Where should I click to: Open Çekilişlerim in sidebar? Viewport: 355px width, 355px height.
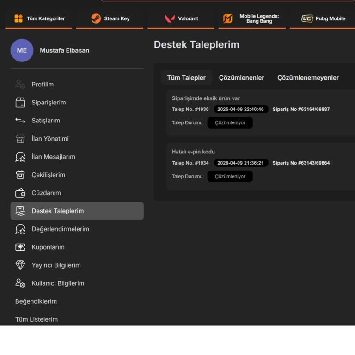[77, 175]
